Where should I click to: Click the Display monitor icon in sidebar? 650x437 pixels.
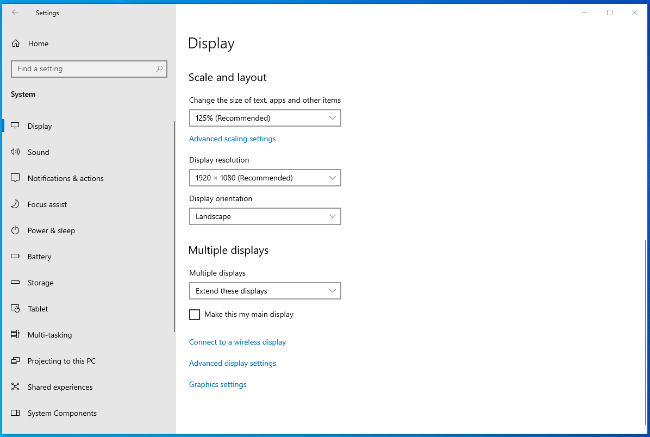(15, 126)
